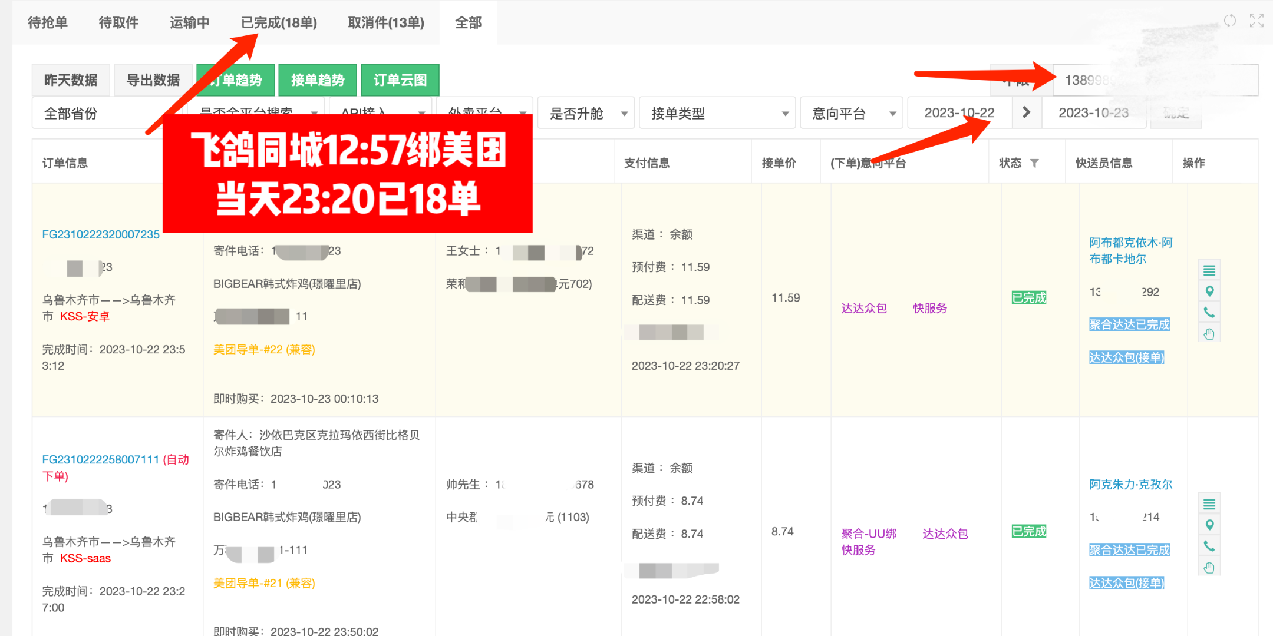The width and height of the screenshot is (1273, 636).
Task: Click first order's hand pointer icon
Action: 1209,334
